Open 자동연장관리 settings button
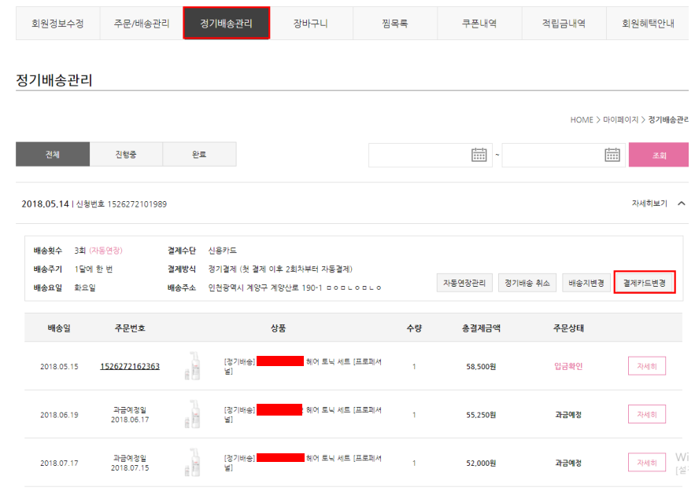 [x=464, y=283]
